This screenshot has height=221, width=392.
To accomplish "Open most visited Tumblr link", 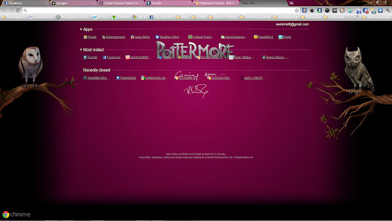I will 90,57.
